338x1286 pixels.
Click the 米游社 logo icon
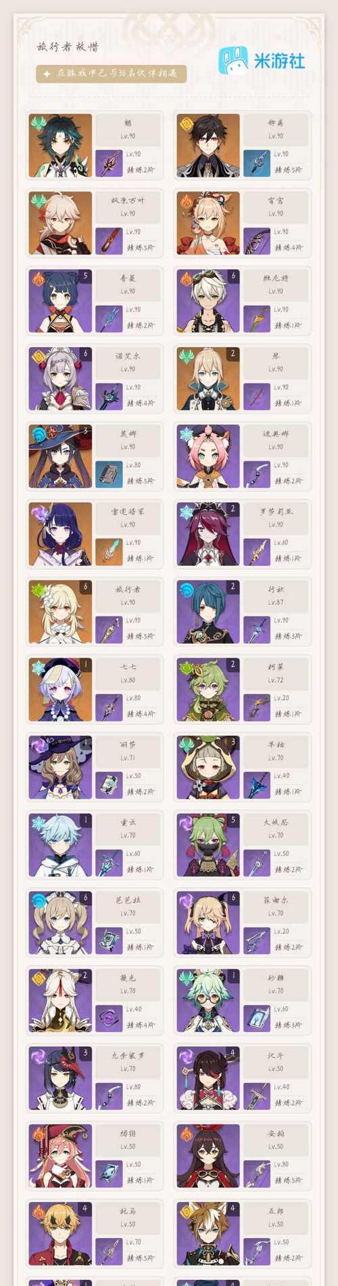click(233, 60)
